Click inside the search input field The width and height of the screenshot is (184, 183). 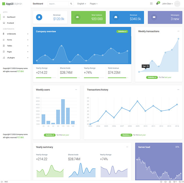coord(58,4)
